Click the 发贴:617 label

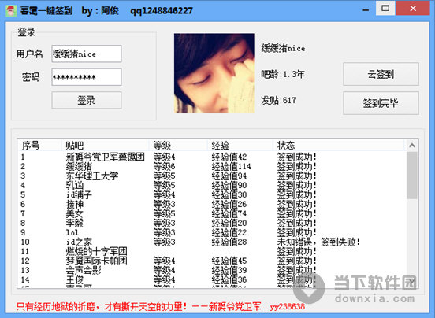(x=278, y=100)
